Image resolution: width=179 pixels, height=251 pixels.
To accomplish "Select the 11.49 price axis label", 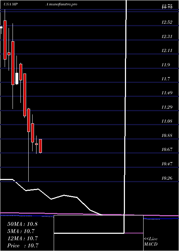I will coord(167,93).
